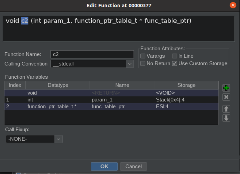Confirm changes with the OK button

104,166
